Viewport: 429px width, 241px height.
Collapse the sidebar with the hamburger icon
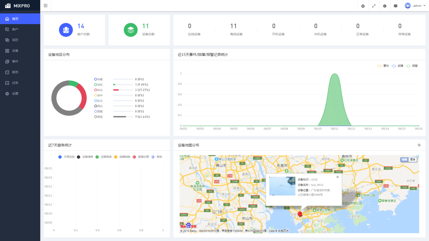point(46,6)
